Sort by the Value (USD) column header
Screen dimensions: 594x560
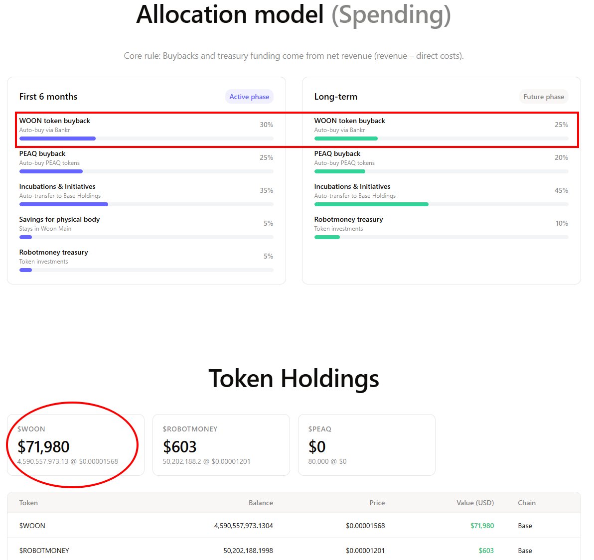pos(475,503)
